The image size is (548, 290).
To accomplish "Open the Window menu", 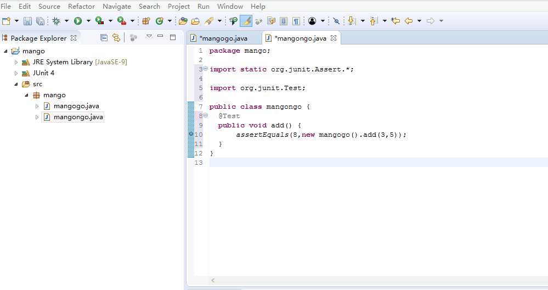I will 230,6.
